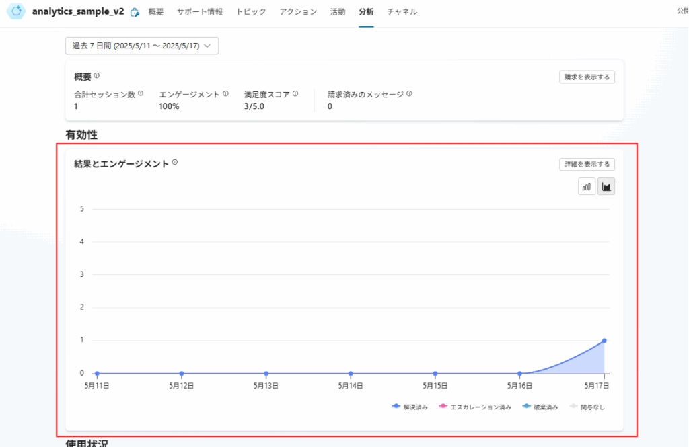Click the 請求を表示する button

pos(587,77)
